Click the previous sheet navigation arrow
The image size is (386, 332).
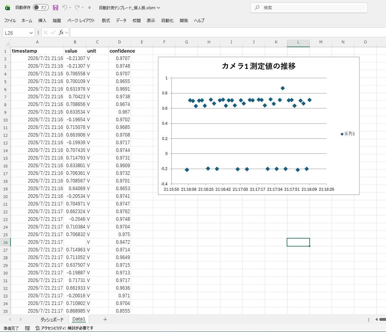point(10,319)
